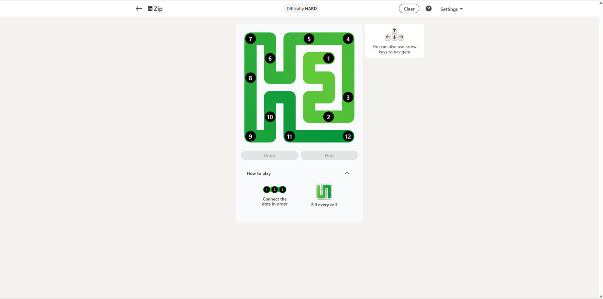Click the arrow keys navigation icon
Viewport: 603px width, 299px height.
(394, 34)
